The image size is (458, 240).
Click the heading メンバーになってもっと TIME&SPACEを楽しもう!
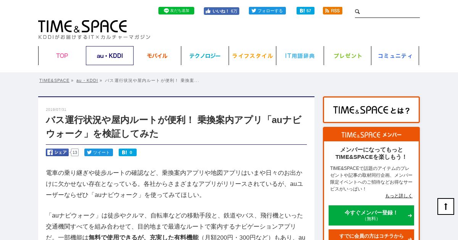pyautogui.click(x=371, y=153)
